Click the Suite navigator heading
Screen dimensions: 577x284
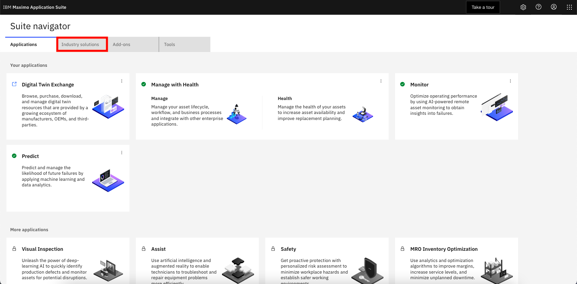tap(40, 26)
